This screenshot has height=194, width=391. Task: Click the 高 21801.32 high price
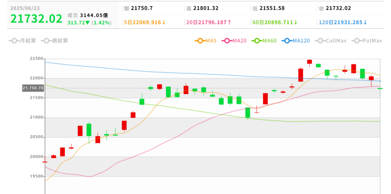(202, 8)
